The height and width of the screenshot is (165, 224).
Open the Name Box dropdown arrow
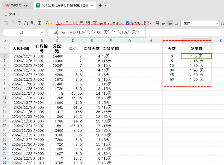(42, 32)
